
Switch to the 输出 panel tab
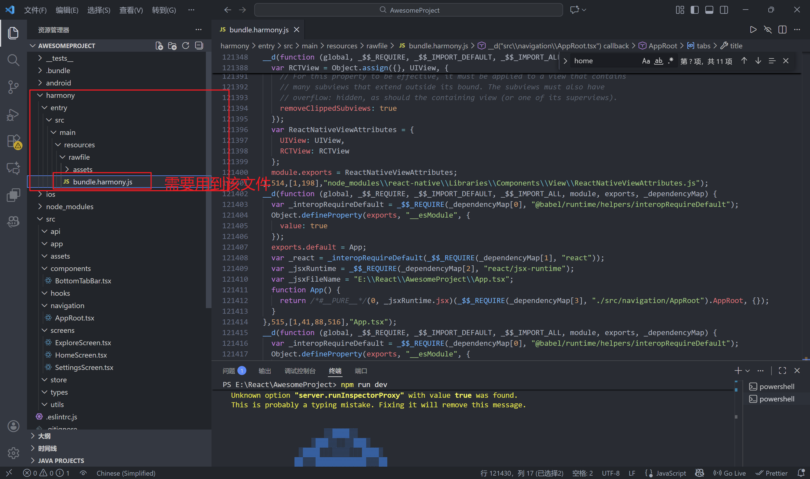point(264,371)
